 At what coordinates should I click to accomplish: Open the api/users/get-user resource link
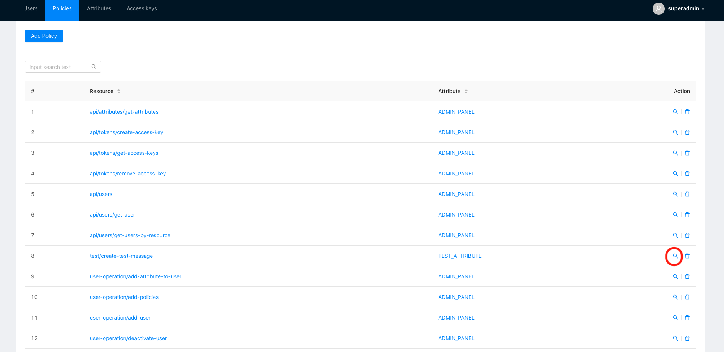(x=113, y=215)
